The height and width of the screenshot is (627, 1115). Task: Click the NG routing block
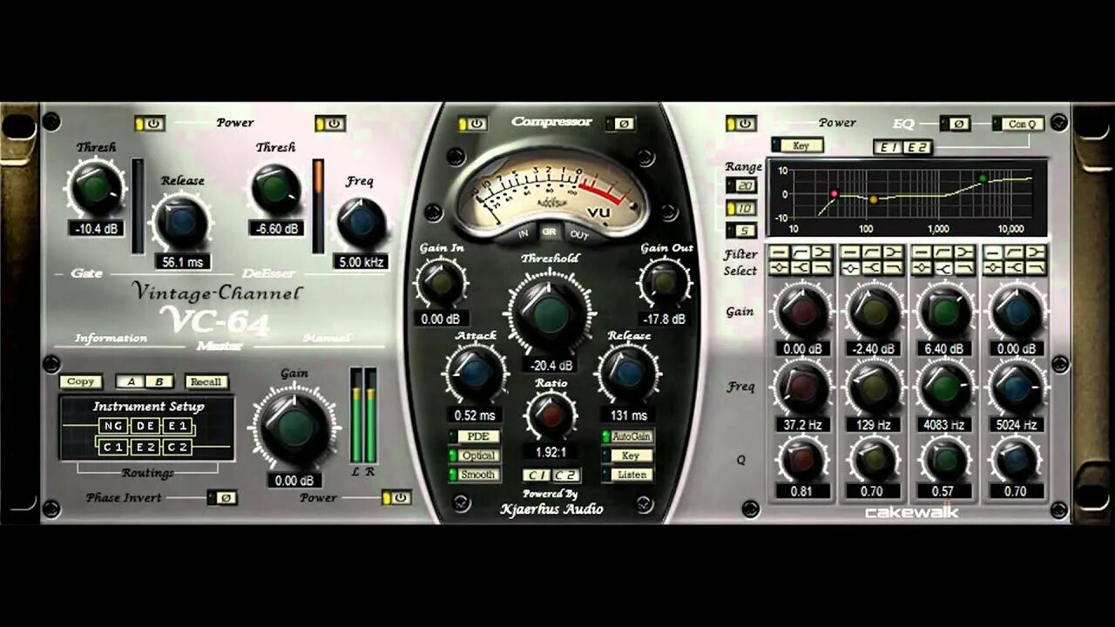[114, 426]
